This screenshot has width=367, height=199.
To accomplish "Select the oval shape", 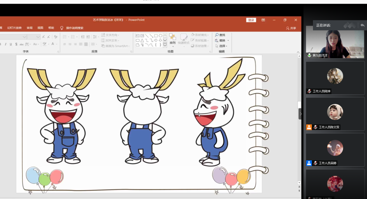I will [x=160, y=36].
